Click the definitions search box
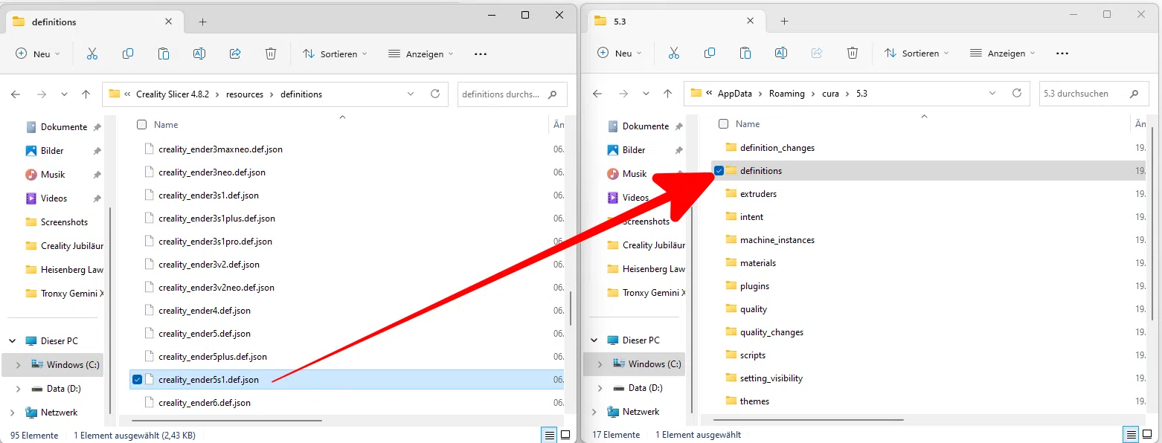 [x=512, y=94]
